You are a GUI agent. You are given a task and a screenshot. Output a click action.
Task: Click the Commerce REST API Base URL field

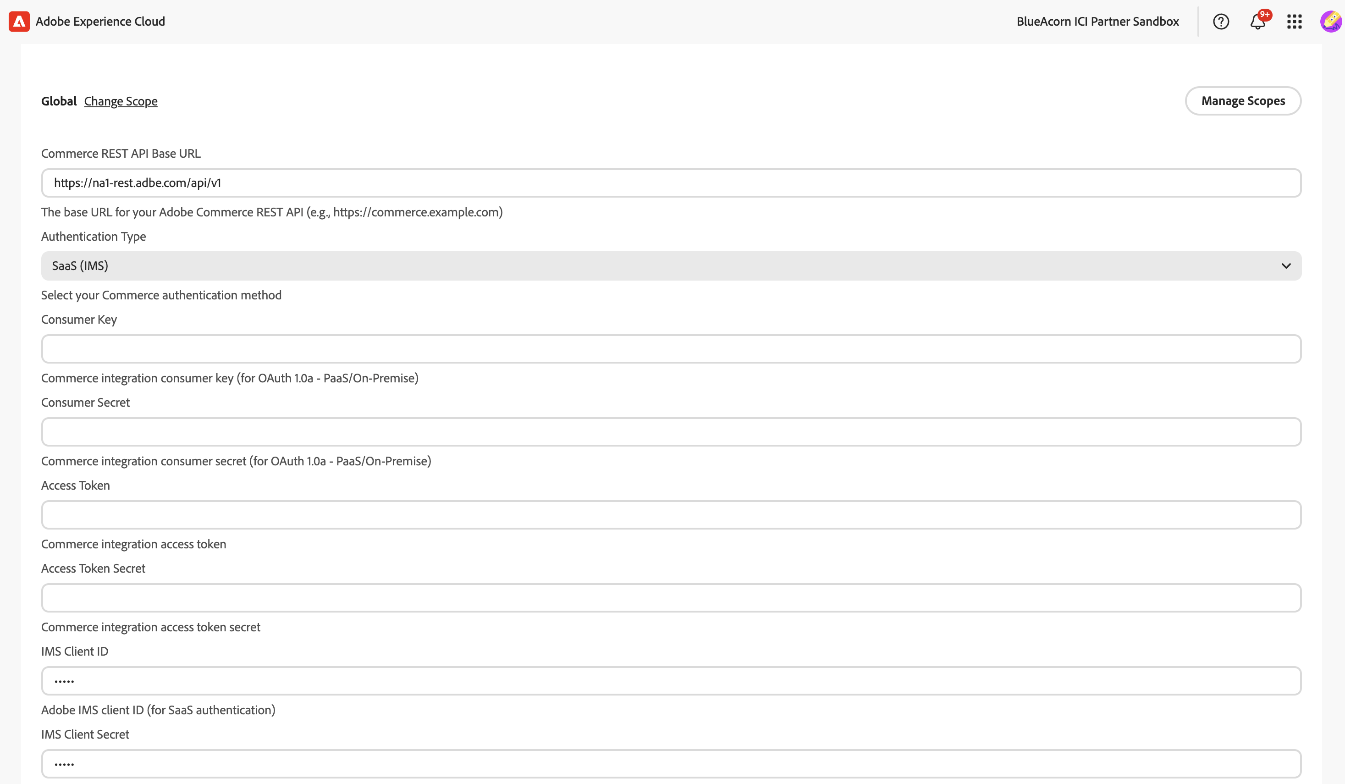672,183
